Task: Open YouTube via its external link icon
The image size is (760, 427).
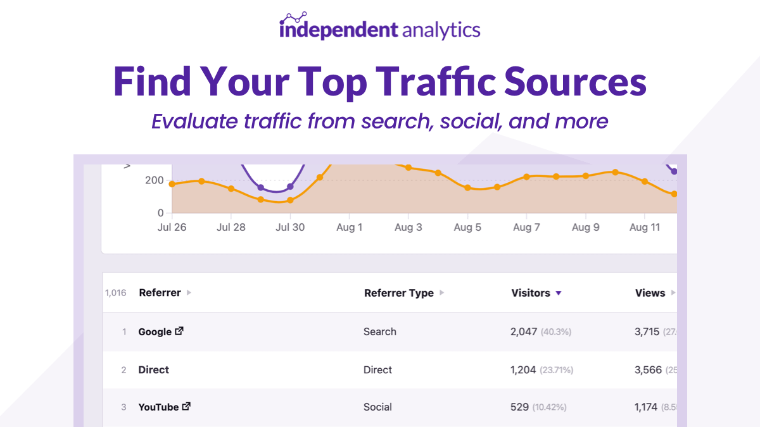Action: point(187,405)
